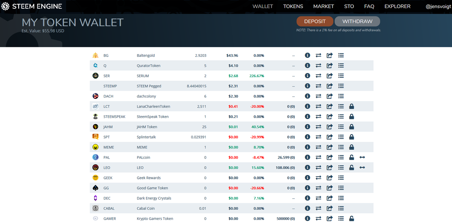Click the 226.67% change for SERUM
Image resolution: width=452 pixels, height=223 pixels.
coord(256,76)
